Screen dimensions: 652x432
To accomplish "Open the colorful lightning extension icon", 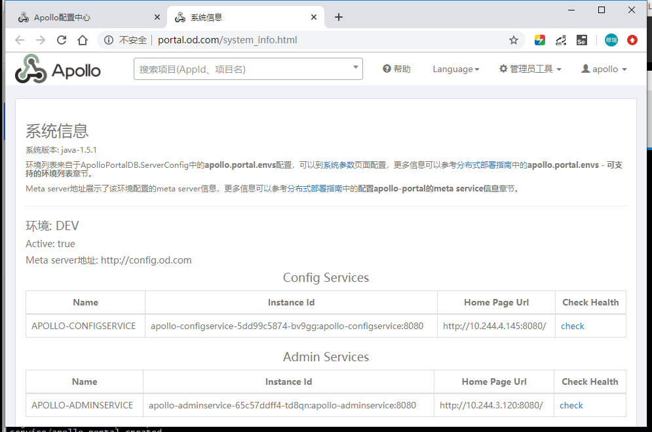I will 540,40.
